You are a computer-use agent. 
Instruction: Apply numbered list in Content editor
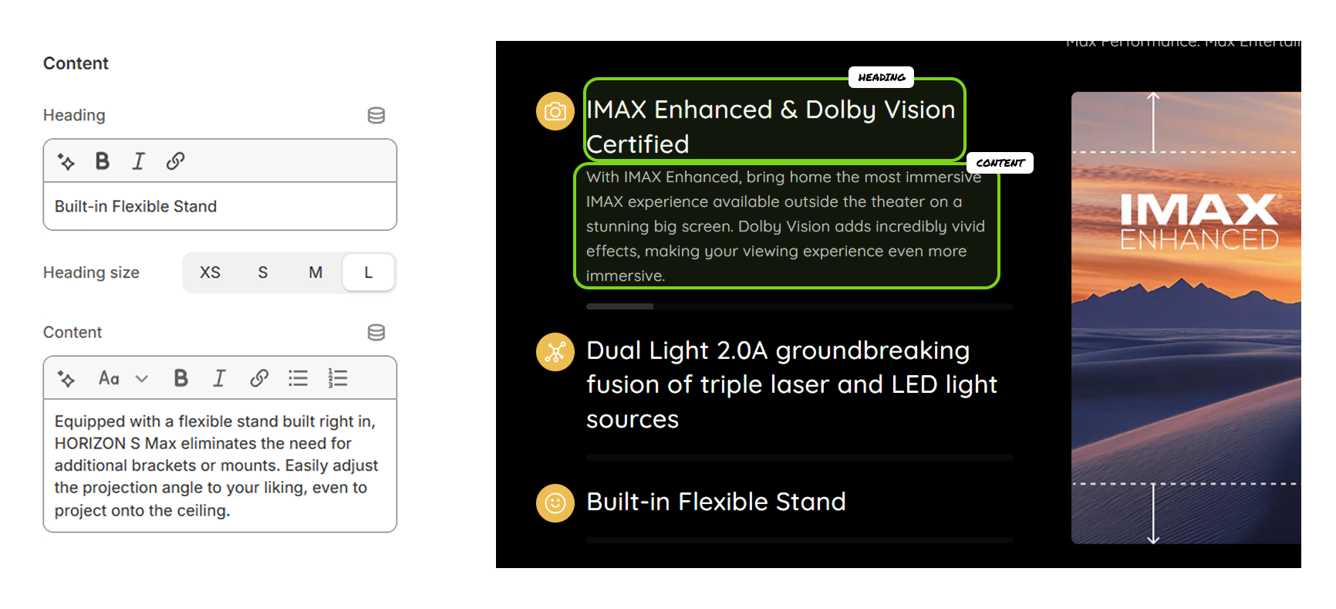(338, 378)
